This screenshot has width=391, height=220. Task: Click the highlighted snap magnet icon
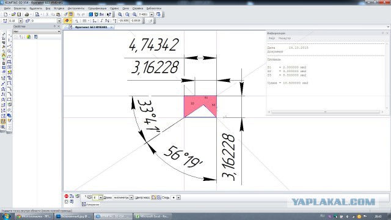click(x=67, y=21)
